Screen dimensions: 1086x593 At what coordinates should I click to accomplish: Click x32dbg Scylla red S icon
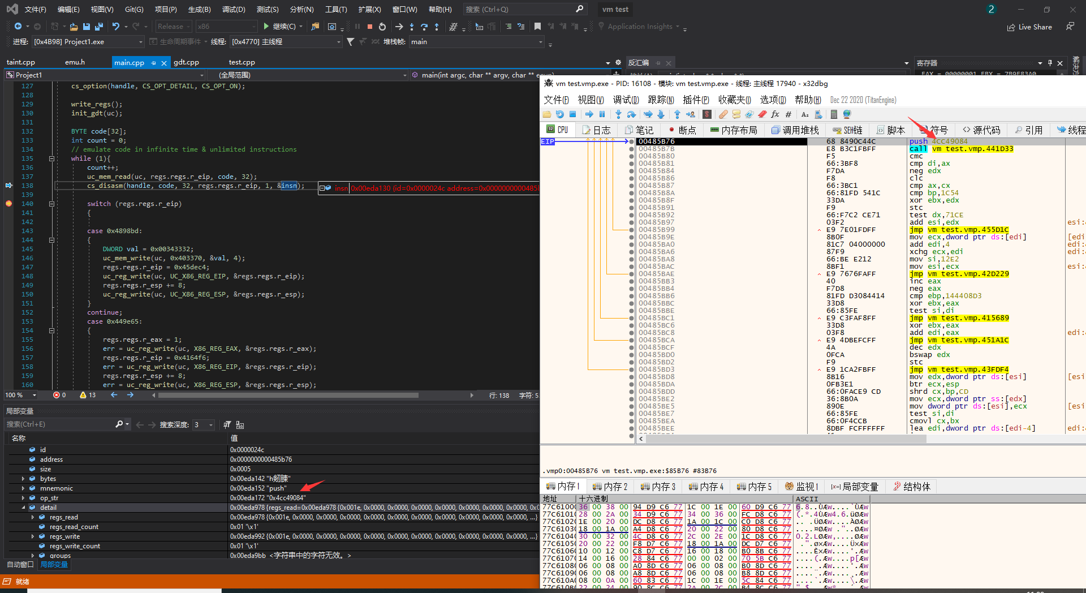706,114
